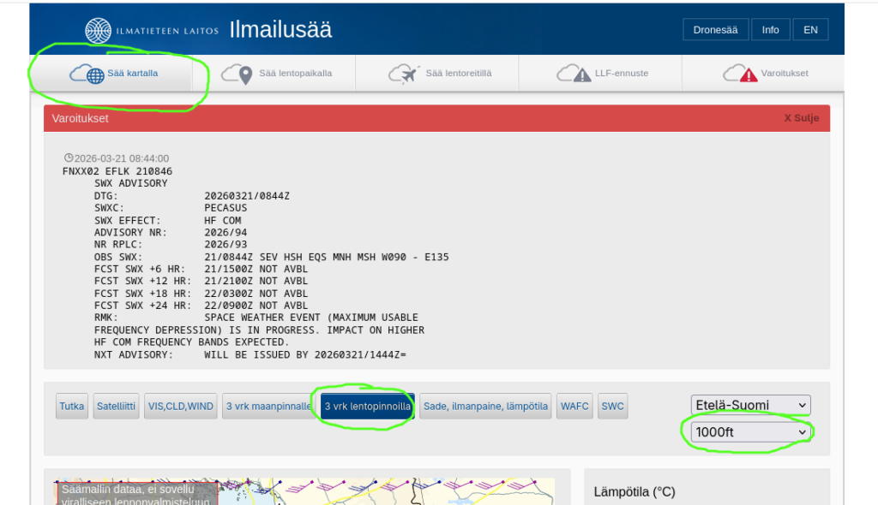
Task: Click the cloud pin icon for Sää lentopaikalla
Action: (238, 74)
